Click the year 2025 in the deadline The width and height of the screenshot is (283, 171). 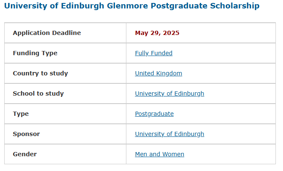click(171, 33)
